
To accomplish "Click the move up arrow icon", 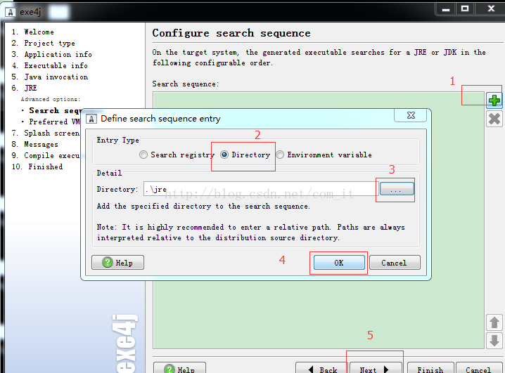I will (494, 322).
